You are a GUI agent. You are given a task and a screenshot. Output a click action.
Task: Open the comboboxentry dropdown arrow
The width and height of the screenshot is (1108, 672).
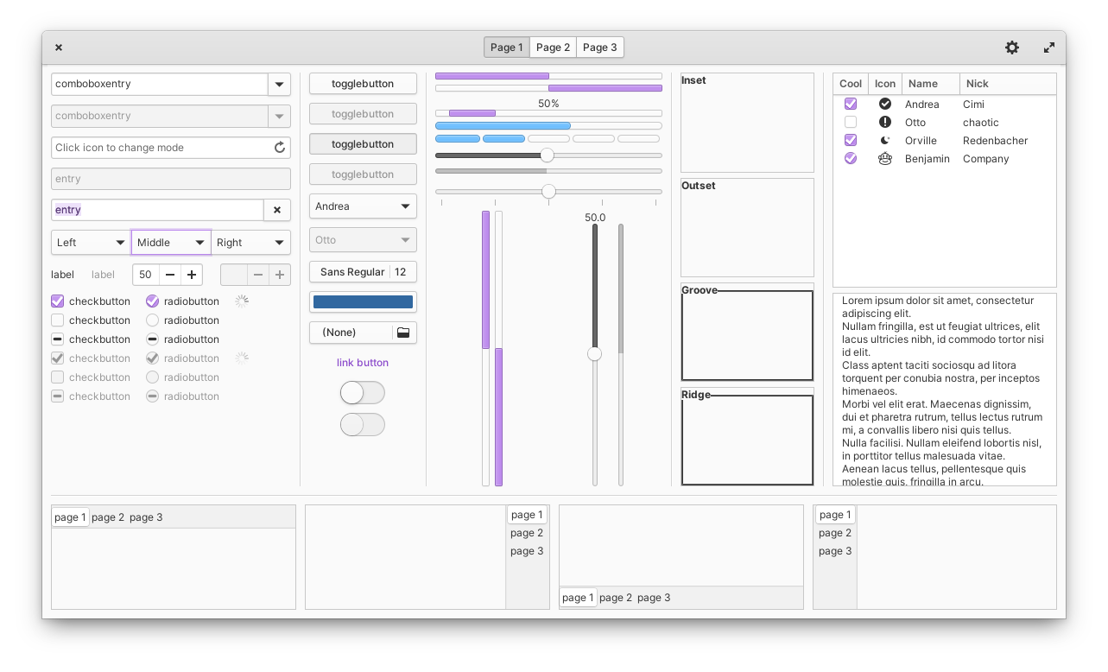279,84
